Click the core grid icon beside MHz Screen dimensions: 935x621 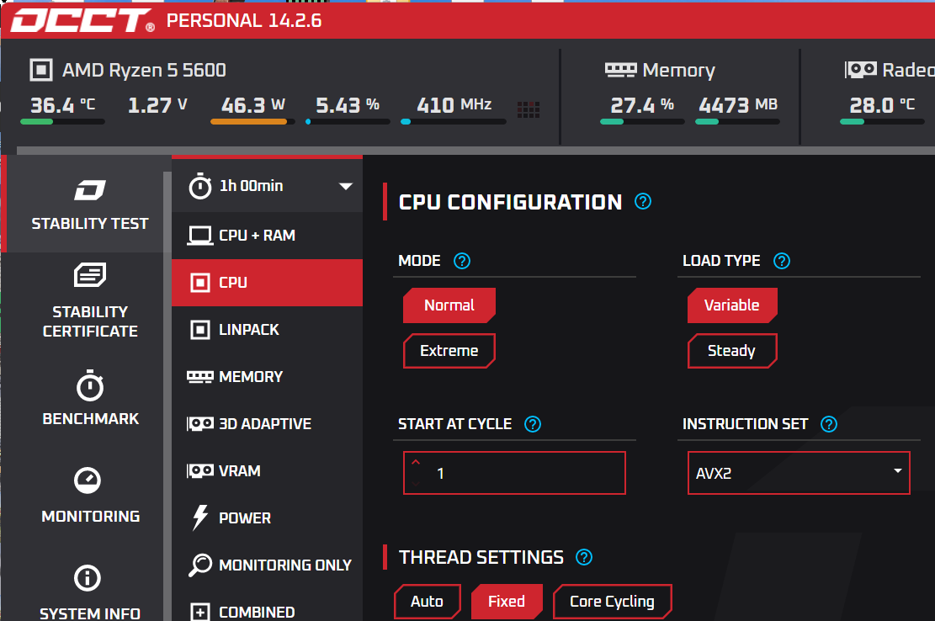(x=529, y=109)
